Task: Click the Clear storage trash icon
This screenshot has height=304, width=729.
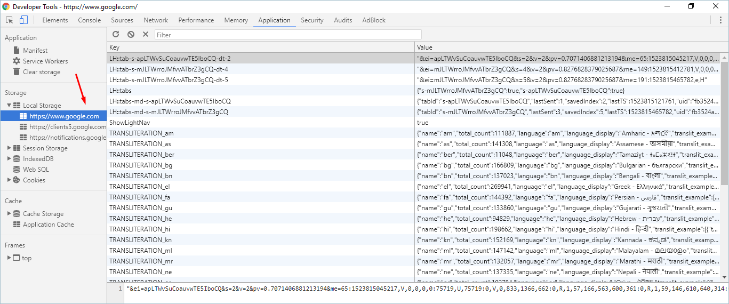Action: pos(17,71)
